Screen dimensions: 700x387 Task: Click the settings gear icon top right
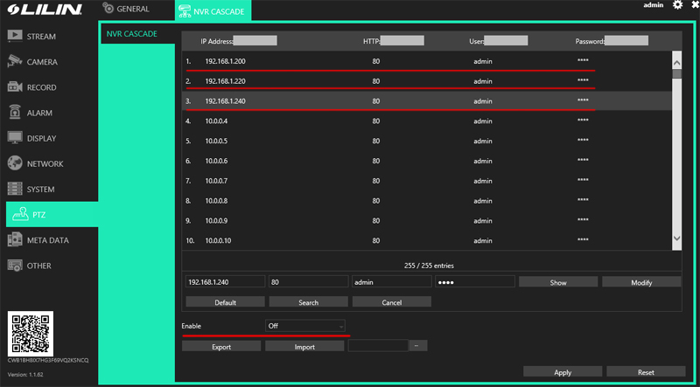677,6
